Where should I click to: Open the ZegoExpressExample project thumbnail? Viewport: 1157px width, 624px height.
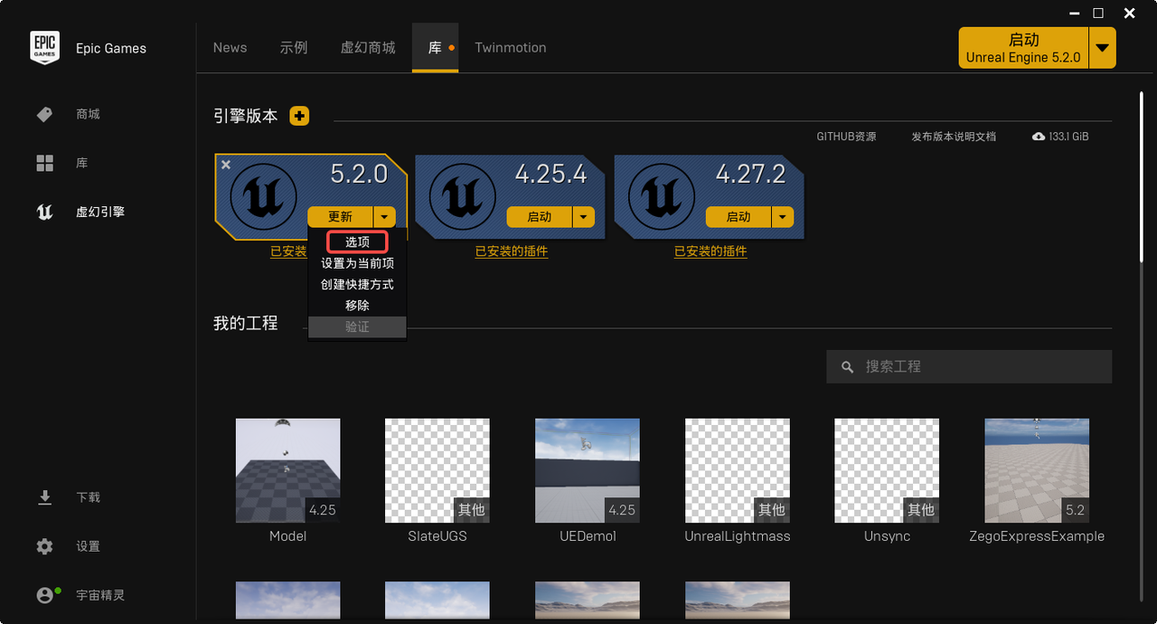(x=1037, y=470)
